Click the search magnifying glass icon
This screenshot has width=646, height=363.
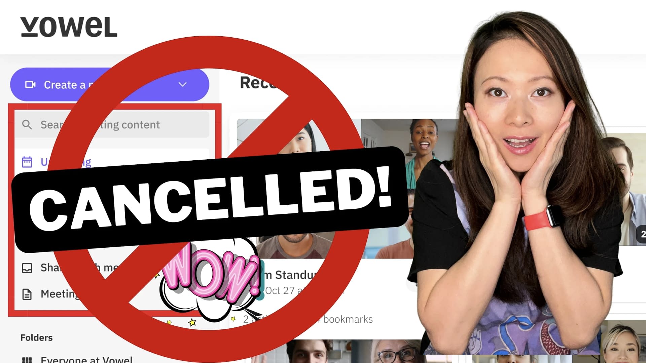[28, 125]
